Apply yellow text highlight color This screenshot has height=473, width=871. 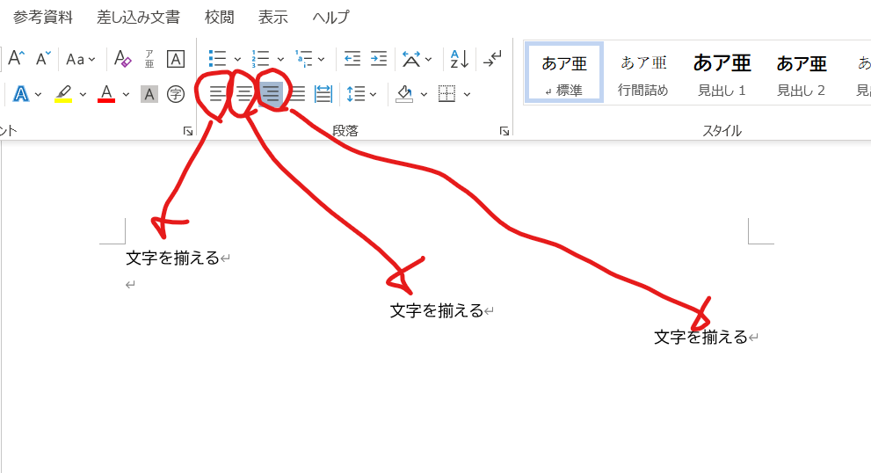tap(62, 94)
